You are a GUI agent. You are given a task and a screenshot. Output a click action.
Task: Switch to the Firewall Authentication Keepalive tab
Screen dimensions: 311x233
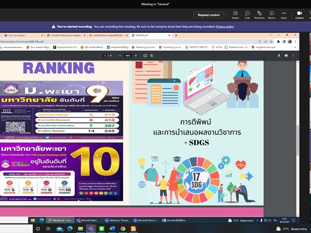[x=66, y=35]
